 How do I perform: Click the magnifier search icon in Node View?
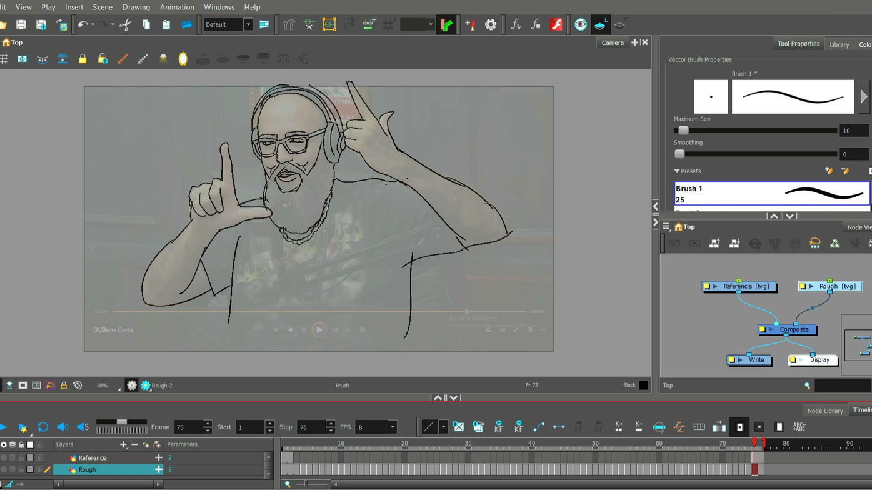tap(807, 386)
